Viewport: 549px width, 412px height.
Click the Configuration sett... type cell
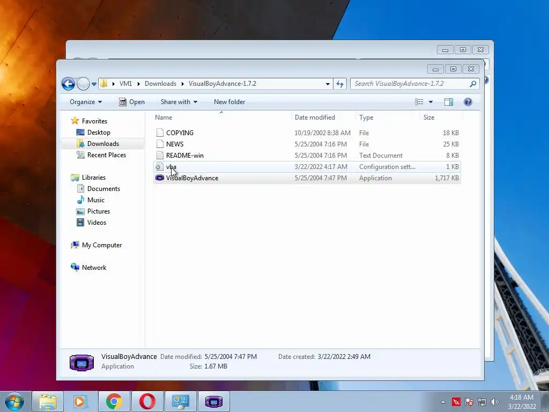387,167
